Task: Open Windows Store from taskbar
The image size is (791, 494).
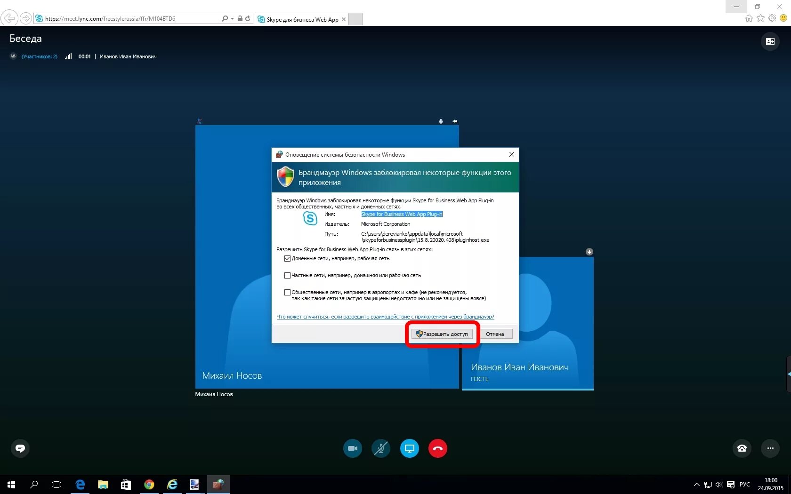Action: point(126,485)
